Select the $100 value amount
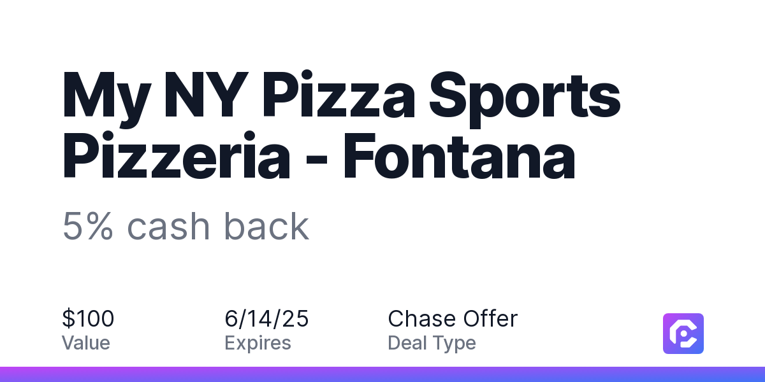Viewport: 765px width, 382px height. coord(88,318)
